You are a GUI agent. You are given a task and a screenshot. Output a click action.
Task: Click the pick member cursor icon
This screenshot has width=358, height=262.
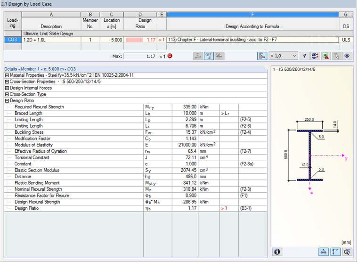(336, 56)
